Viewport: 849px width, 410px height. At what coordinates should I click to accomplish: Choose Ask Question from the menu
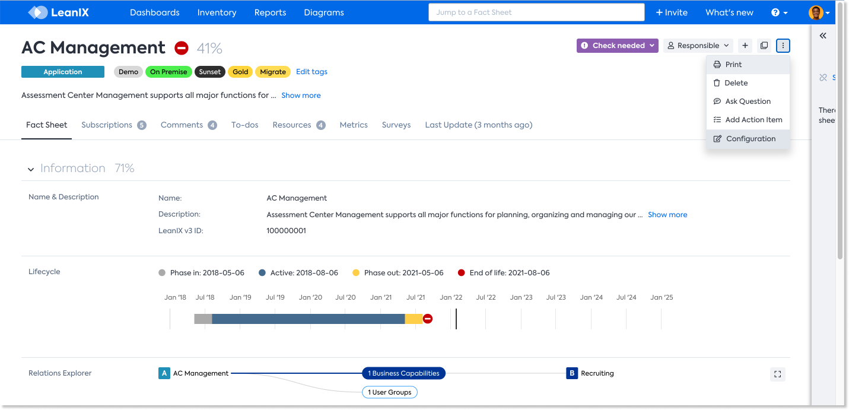pos(748,101)
